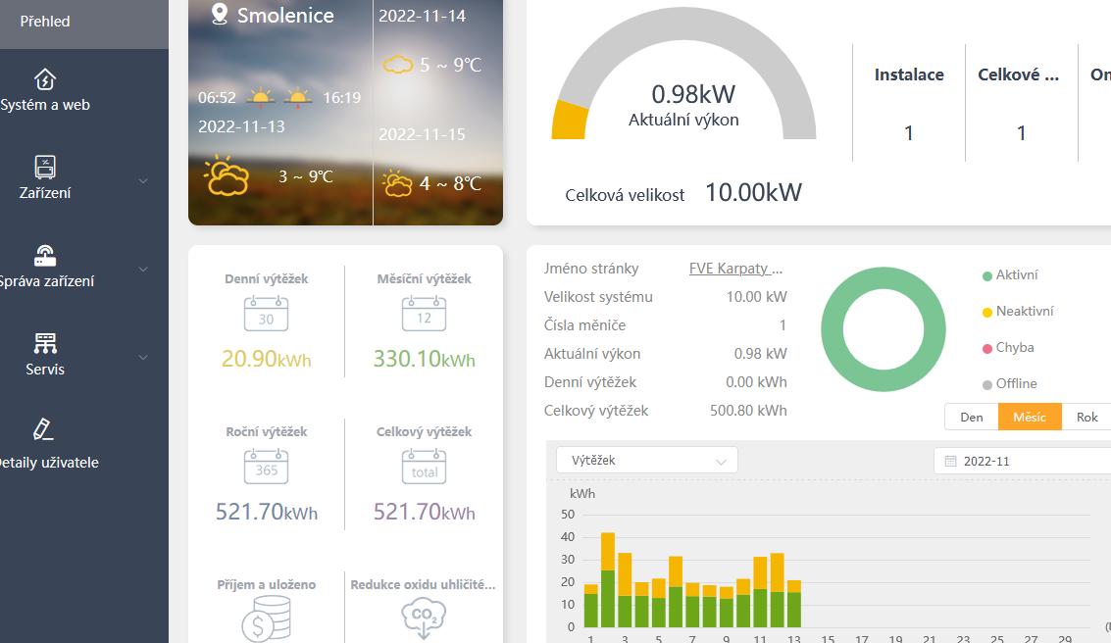
Task: Click the income coins dollar icon
Action: [x=266, y=619]
